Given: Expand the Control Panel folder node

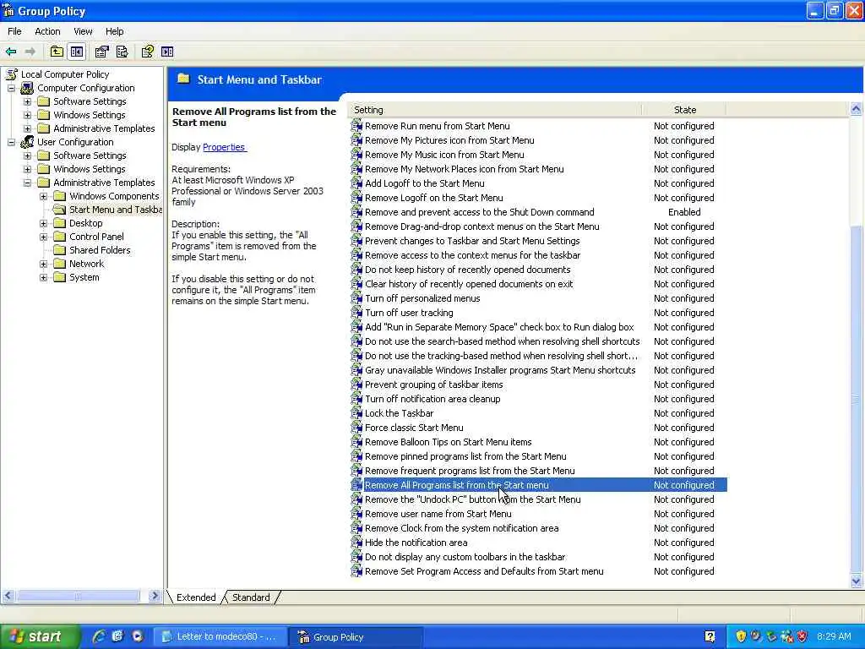Looking at the screenshot, I should coord(44,237).
